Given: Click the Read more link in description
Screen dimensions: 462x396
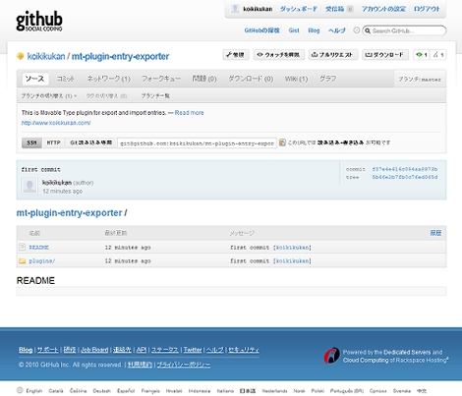Looking at the screenshot, I should [x=189, y=113].
